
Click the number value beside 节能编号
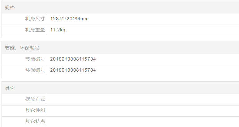point(73,59)
